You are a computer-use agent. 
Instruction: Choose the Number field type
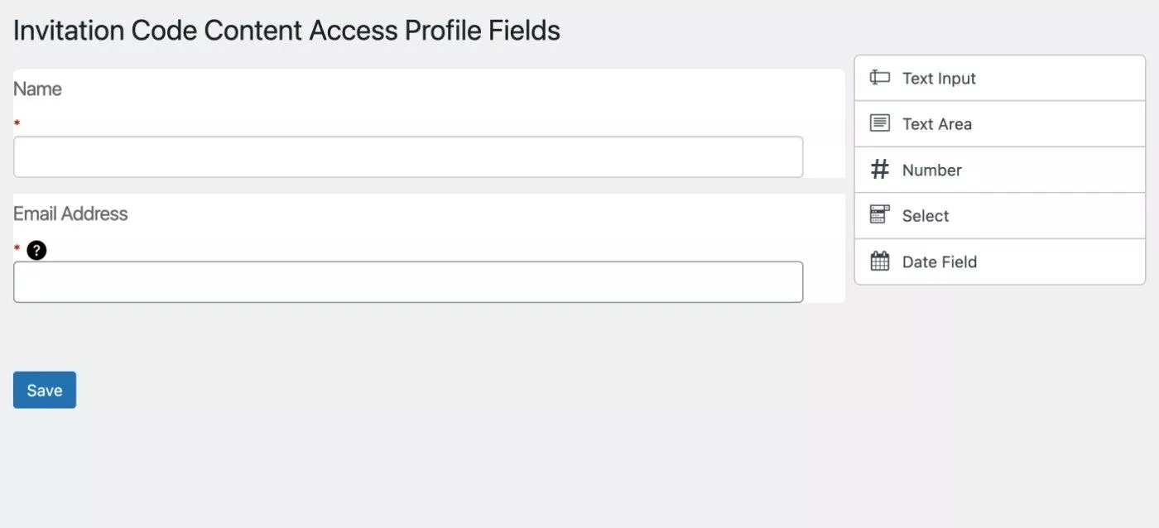(x=999, y=170)
